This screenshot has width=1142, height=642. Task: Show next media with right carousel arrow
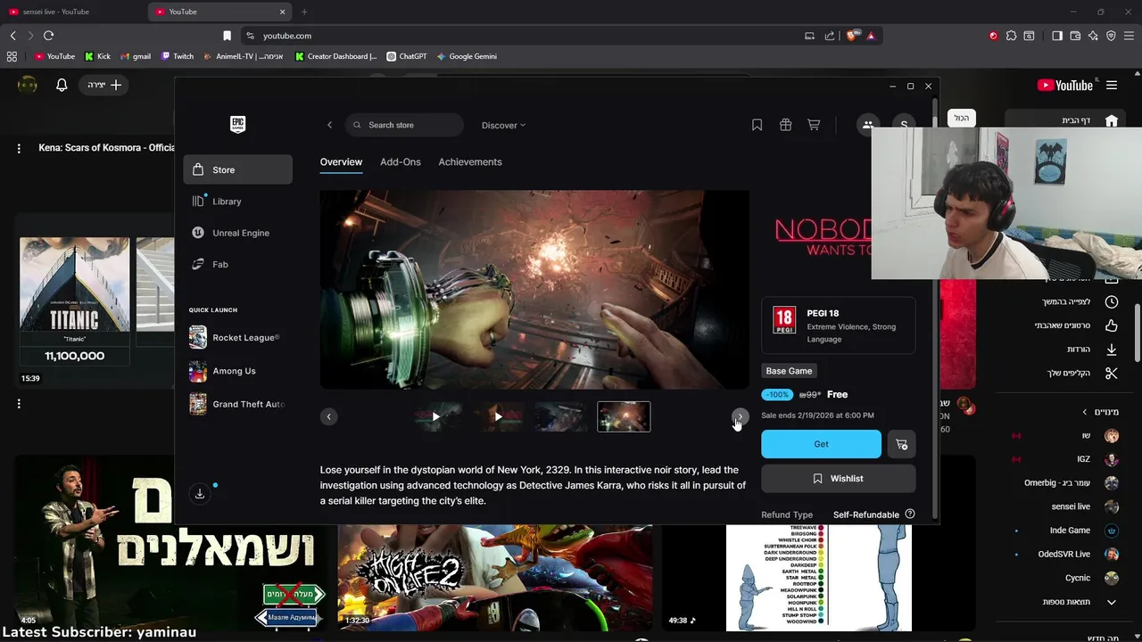740,416
